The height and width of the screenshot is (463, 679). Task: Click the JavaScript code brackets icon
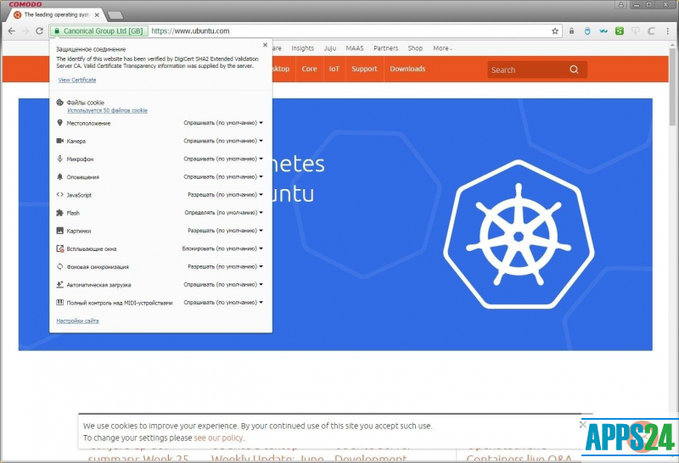59,195
